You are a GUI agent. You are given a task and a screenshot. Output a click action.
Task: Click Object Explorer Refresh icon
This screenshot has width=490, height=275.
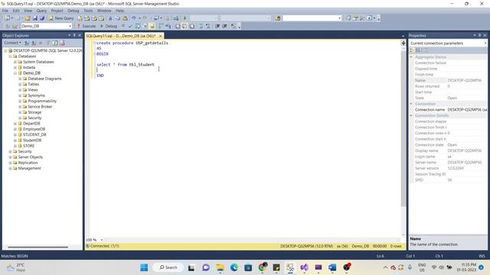(x=55, y=43)
